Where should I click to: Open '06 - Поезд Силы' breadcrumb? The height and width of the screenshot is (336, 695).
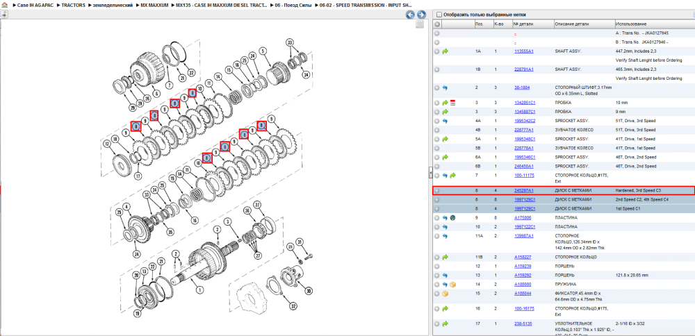(x=293, y=6)
